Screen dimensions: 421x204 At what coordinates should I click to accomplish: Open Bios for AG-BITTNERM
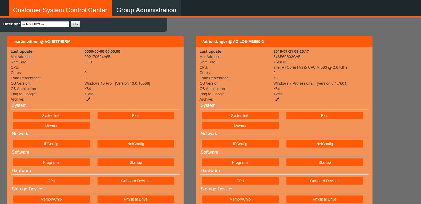point(136,116)
